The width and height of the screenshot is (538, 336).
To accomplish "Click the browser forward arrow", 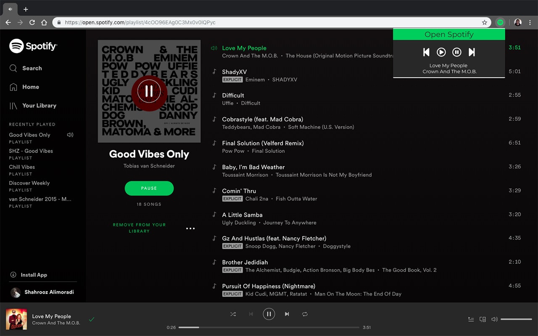I will [x=20, y=22].
